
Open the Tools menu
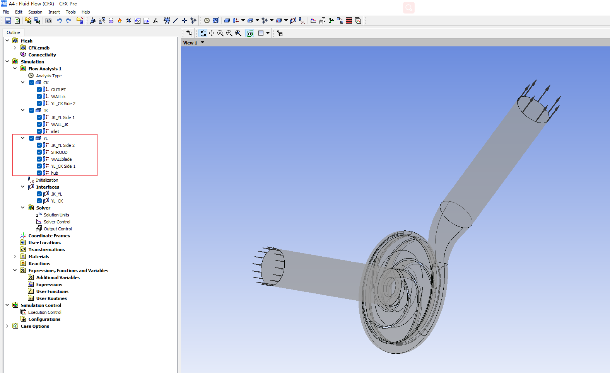(x=70, y=12)
